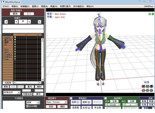Click the 范围选择 button
Screen dimensions: 155x113
27,94
